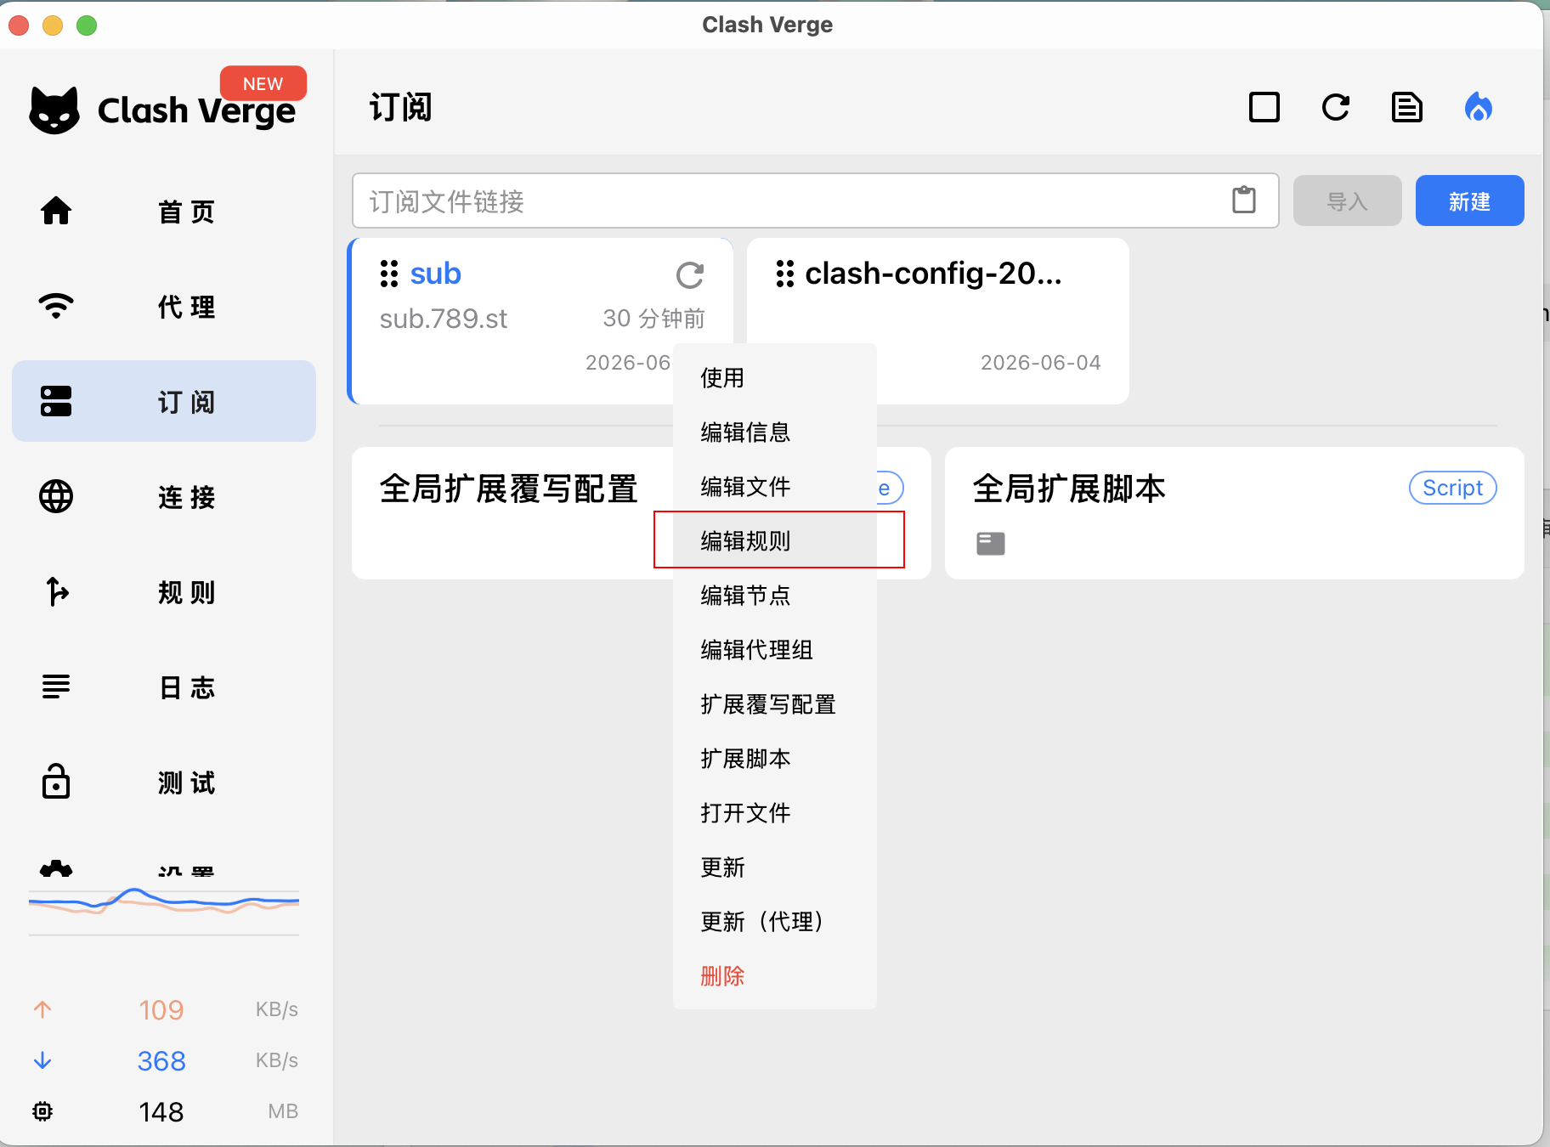Click the proxy wifi icon
This screenshot has height=1147, width=1550.
[x=56, y=306]
